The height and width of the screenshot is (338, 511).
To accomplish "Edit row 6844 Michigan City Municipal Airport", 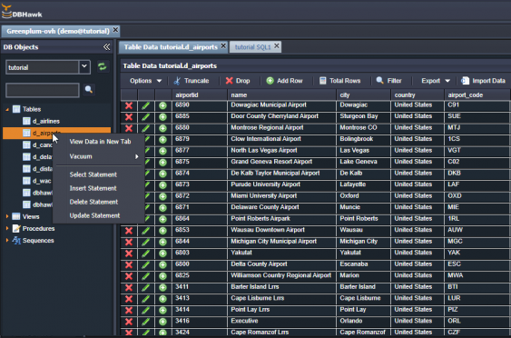I will (145, 242).
